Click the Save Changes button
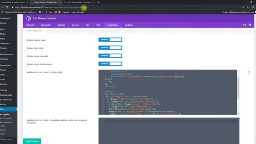Image resolution: width=256 pixels, height=144 pixels. [x=32, y=141]
